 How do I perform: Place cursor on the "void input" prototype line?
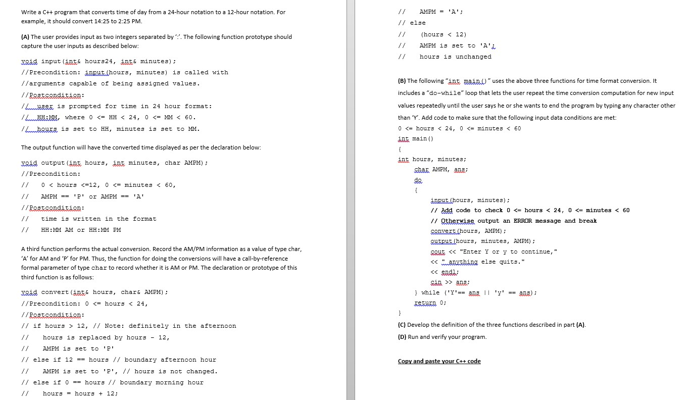coord(71,61)
